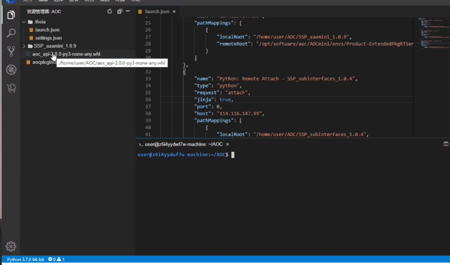
Task: Collapse all folders in explorer
Action: tap(119, 11)
